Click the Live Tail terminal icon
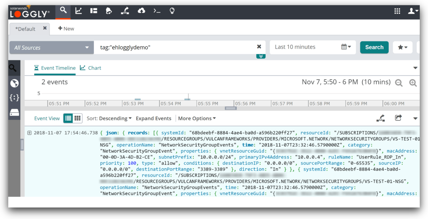 click(x=157, y=11)
